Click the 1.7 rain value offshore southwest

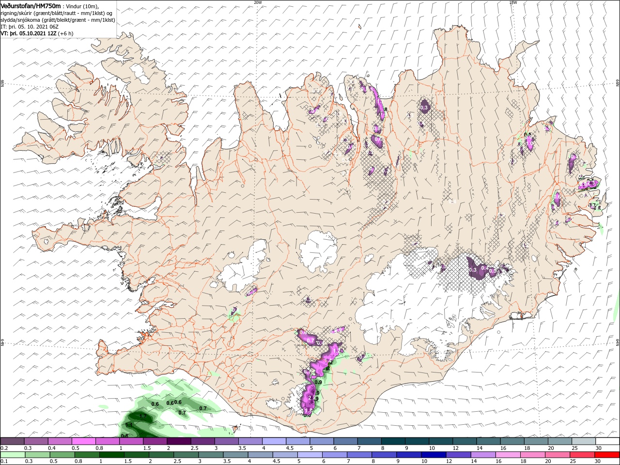(x=142, y=417)
